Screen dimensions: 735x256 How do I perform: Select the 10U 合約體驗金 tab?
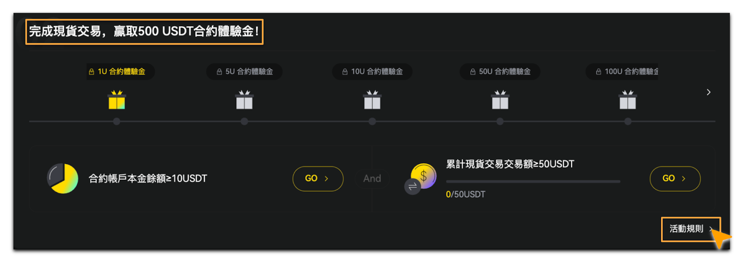pyautogui.click(x=372, y=72)
